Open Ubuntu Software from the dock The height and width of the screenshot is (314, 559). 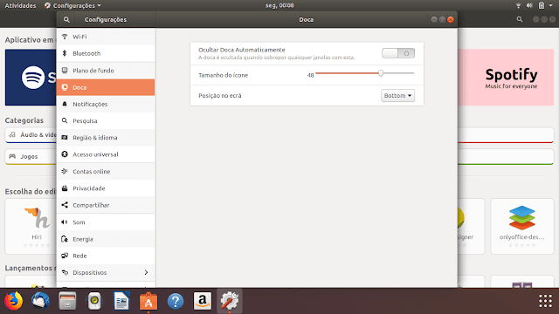coord(148,301)
